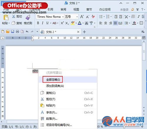Toggle strikethrough AB formatting
This screenshot has height=129, width=147.
tap(54, 23)
